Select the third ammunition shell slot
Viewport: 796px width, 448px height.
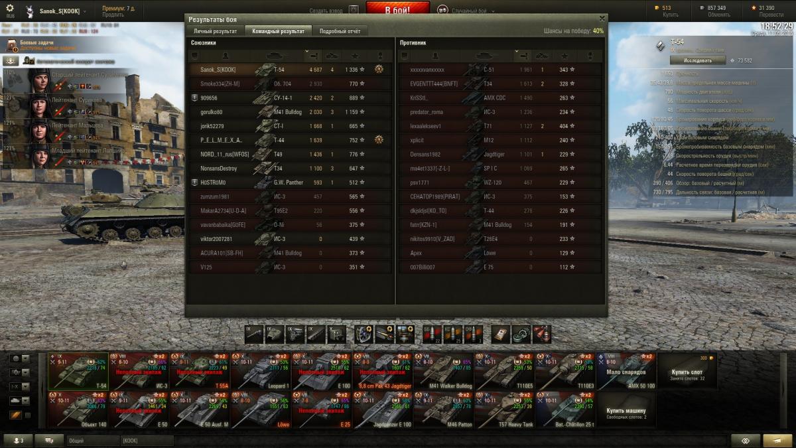[x=474, y=334]
